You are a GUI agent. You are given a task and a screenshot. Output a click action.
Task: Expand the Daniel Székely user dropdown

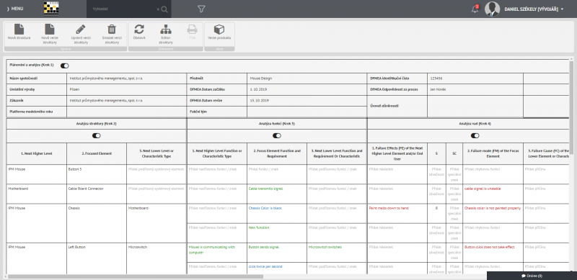[534, 9]
